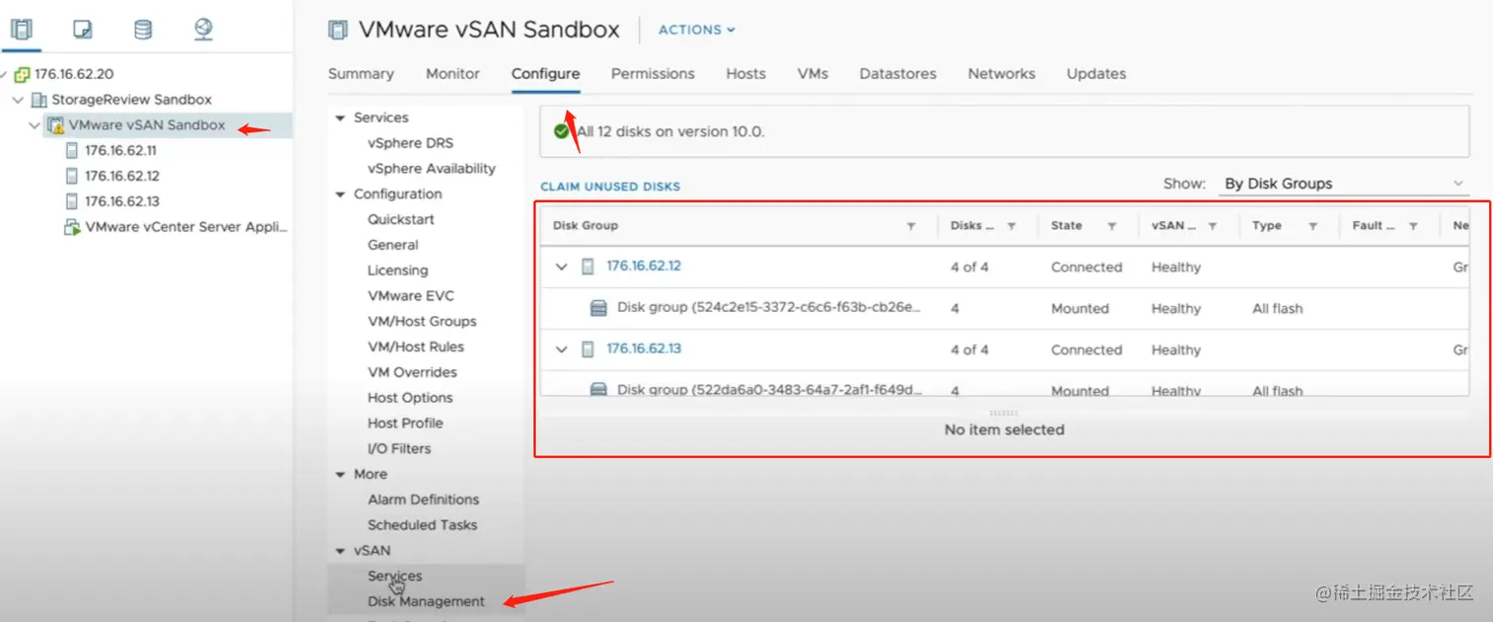Viewport: 1493px width, 622px height.
Task: Switch to the Summary tab
Action: click(x=360, y=74)
